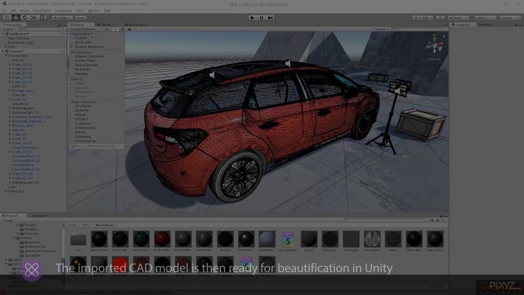
Task: Select the Move tool
Action: (x=16, y=18)
